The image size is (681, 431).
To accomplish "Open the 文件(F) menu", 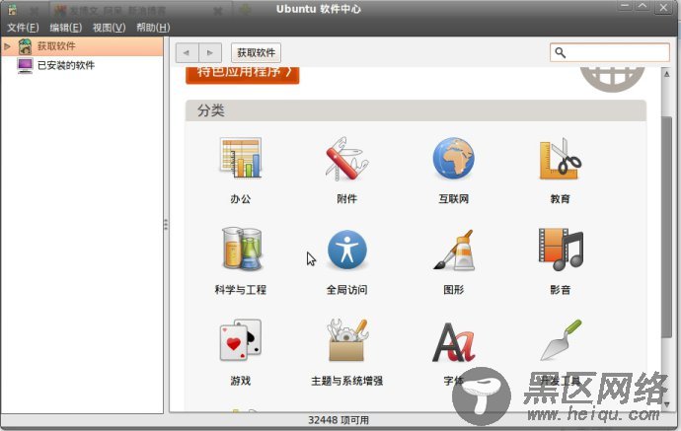I will pyautogui.click(x=23, y=28).
